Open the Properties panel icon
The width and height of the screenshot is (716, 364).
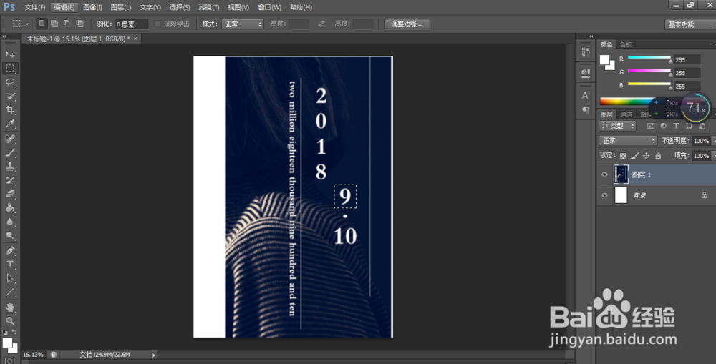pyautogui.click(x=586, y=73)
